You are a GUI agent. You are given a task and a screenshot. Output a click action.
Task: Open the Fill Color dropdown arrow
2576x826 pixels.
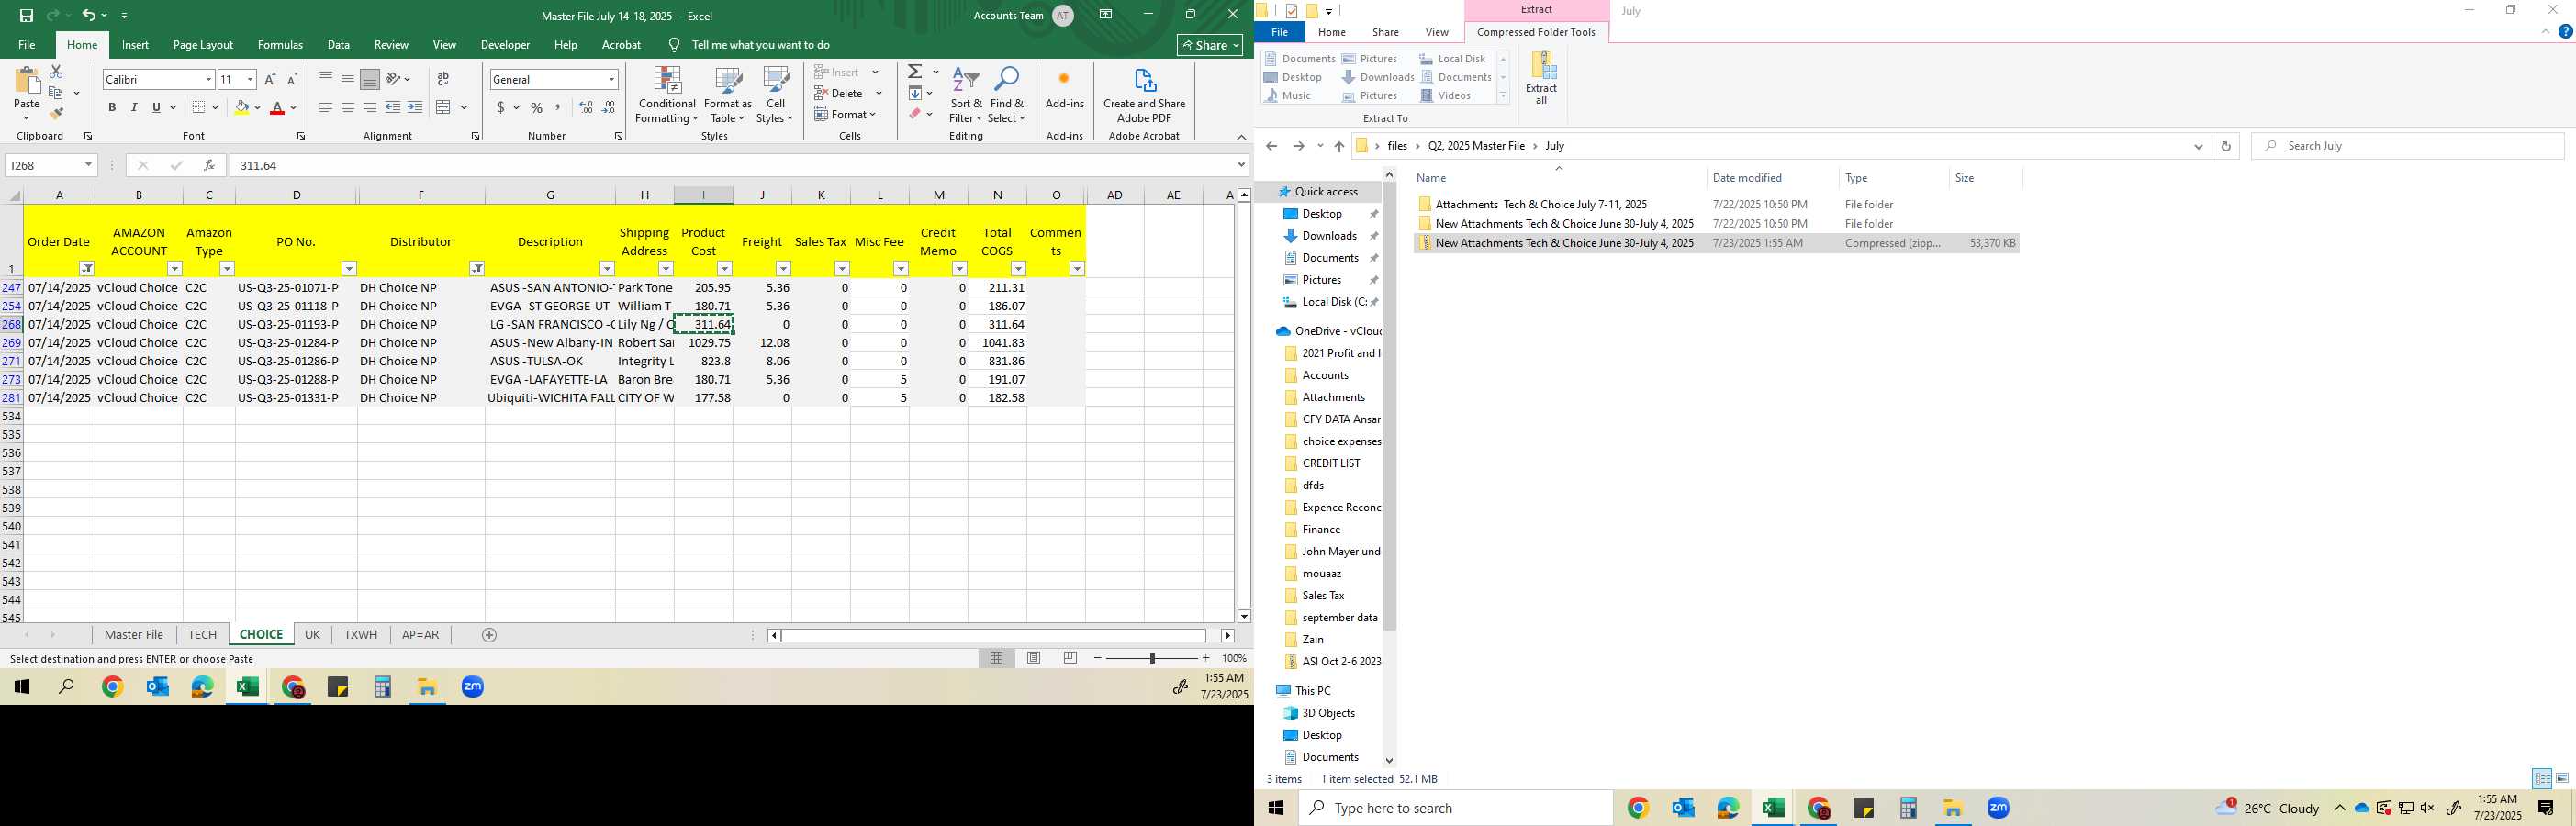[x=257, y=107]
